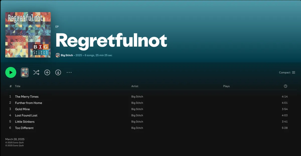Screen dimensions: 301x156
Task: Click track number 4
Action: click(x=10, y=115)
